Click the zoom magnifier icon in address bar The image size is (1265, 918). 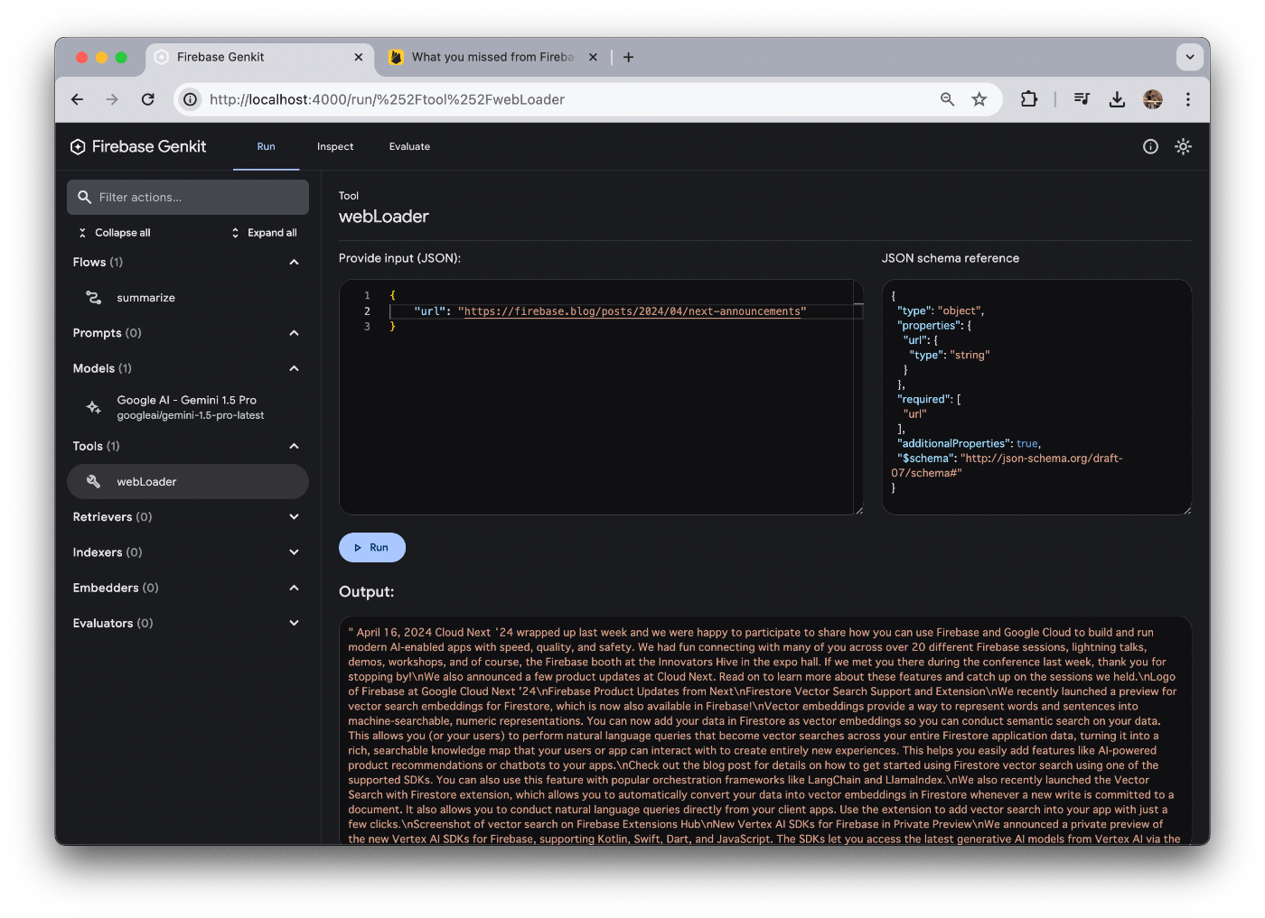[x=947, y=99]
